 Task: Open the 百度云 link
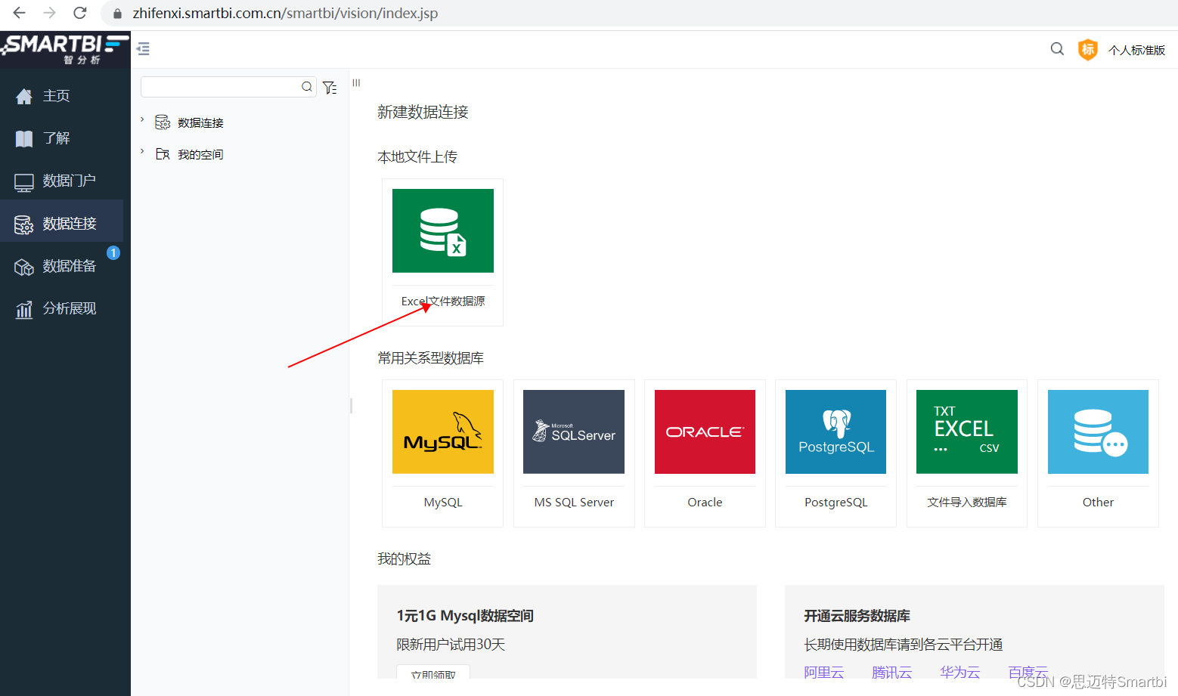coord(1028,672)
